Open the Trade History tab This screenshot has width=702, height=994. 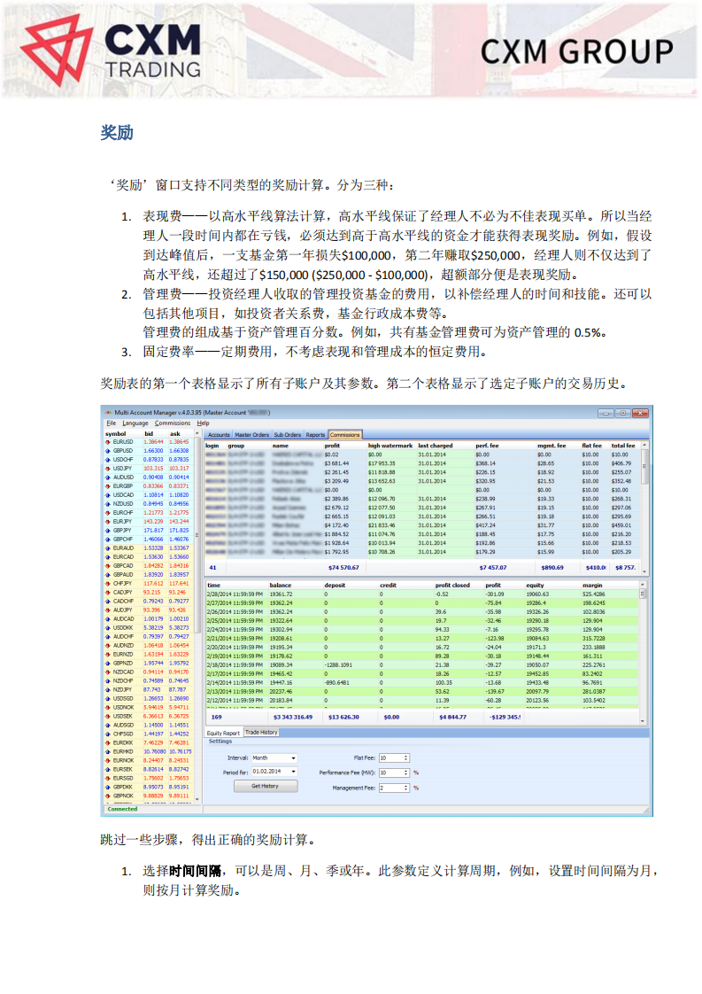[x=261, y=732]
